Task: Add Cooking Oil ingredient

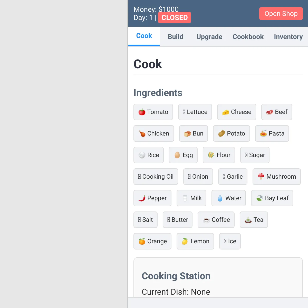Action: point(156,177)
